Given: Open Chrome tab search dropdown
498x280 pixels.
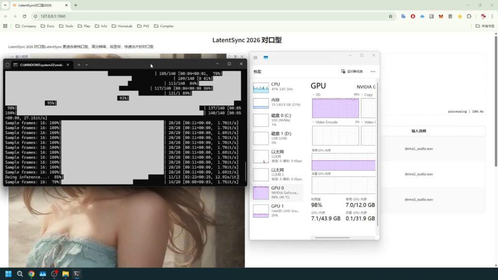Looking at the screenshot, I should click(x=5, y=5).
